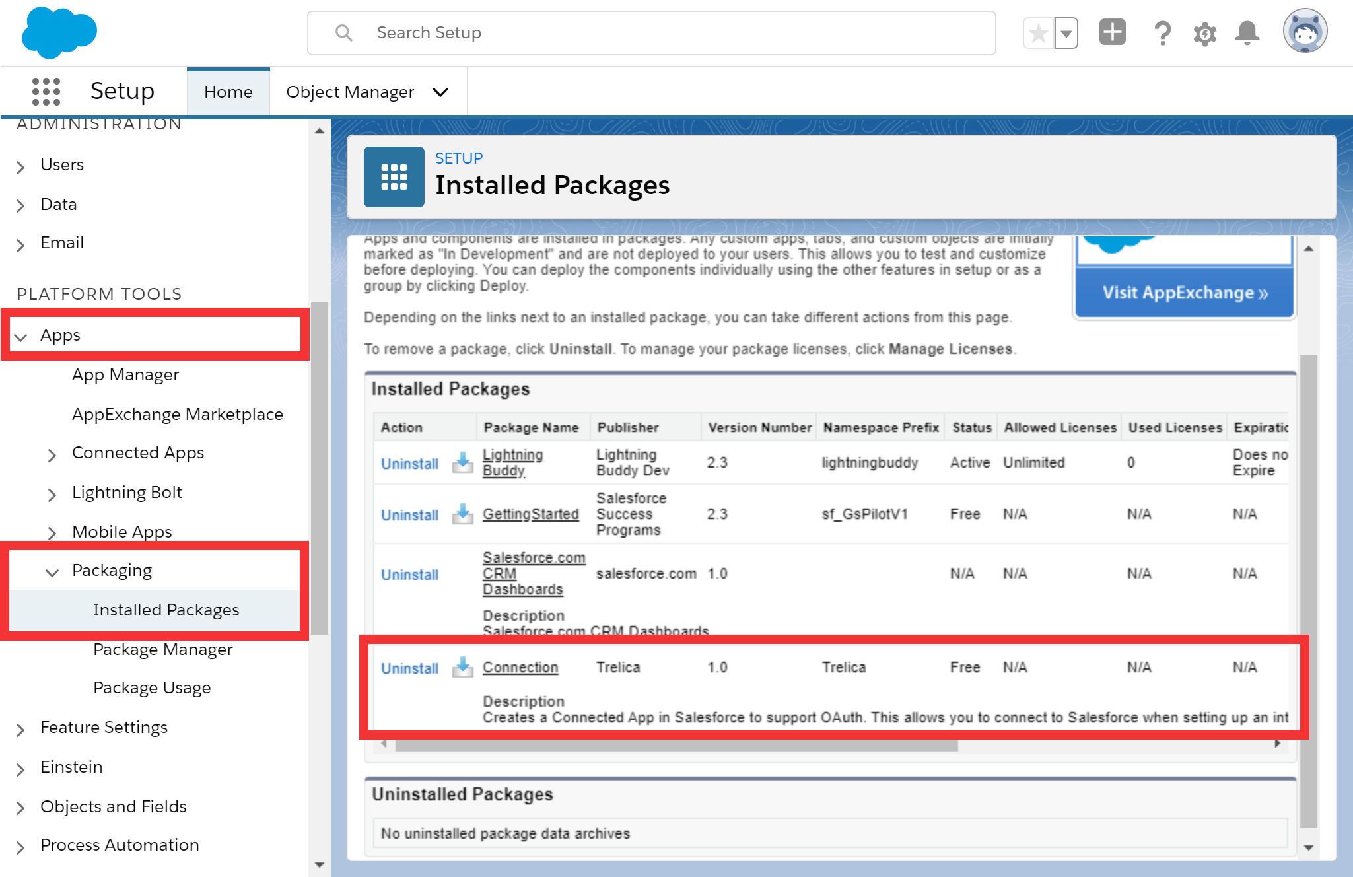
Task: Open the setup gear icon
Action: click(x=1204, y=34)
